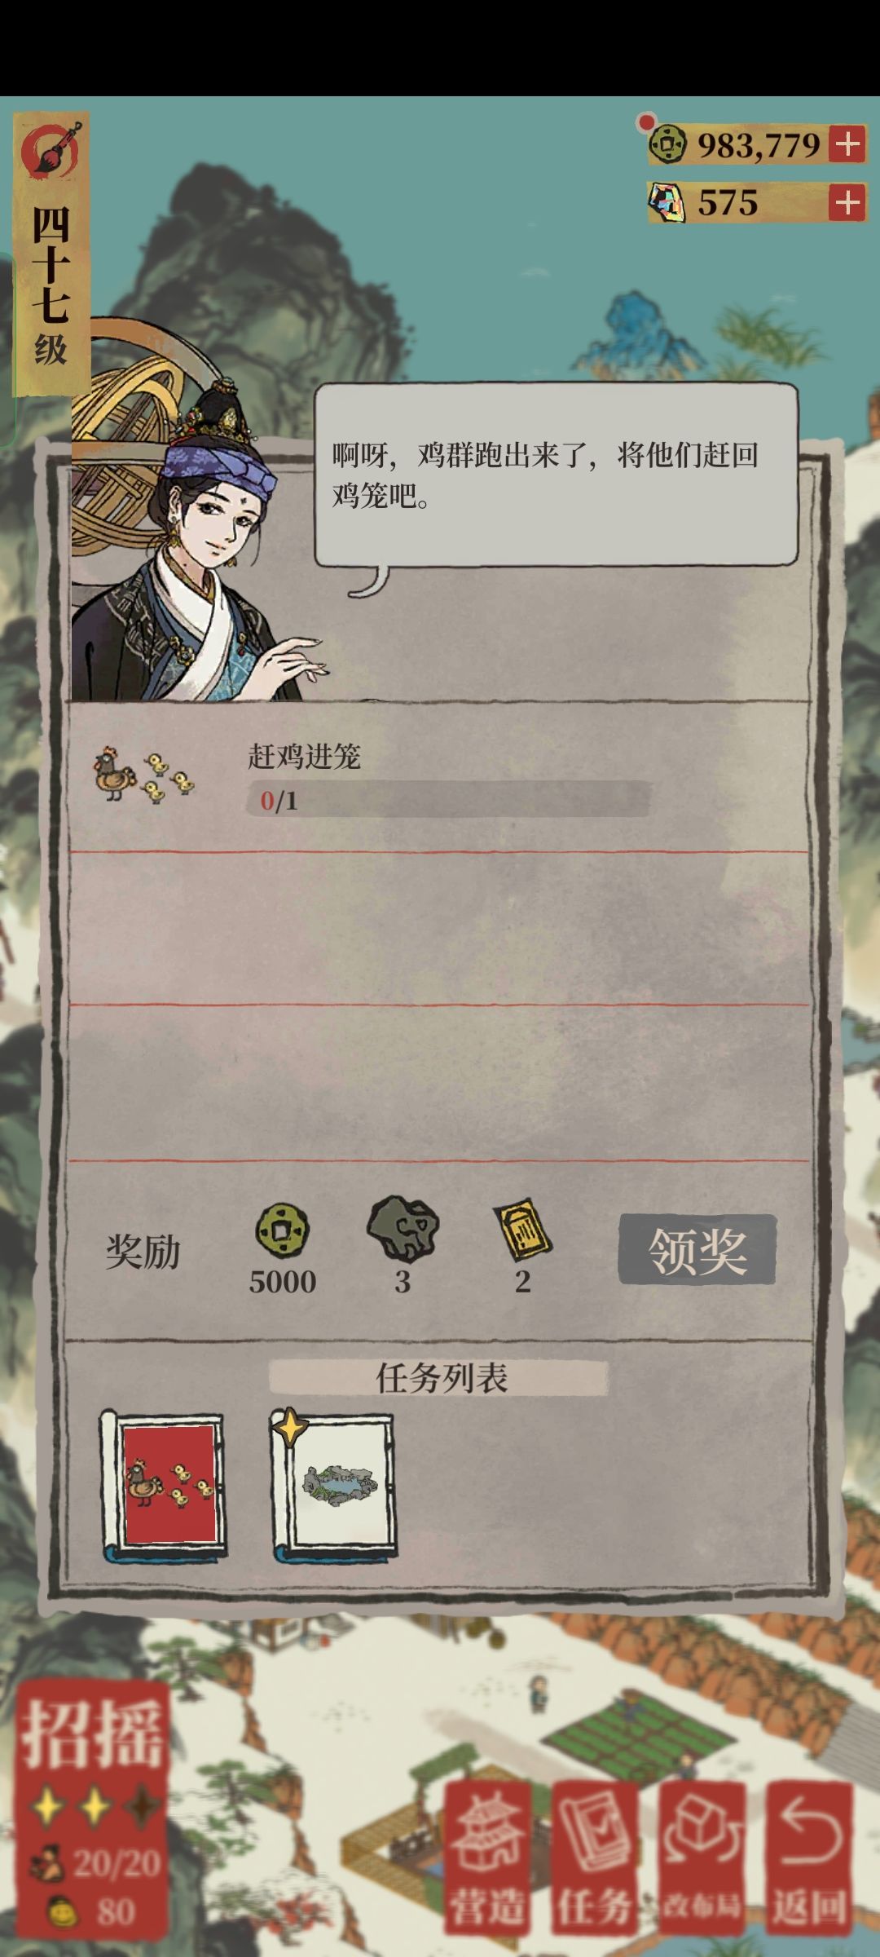
Task: Select the chicken herding task book
Action: click(x=163, y=1485)
